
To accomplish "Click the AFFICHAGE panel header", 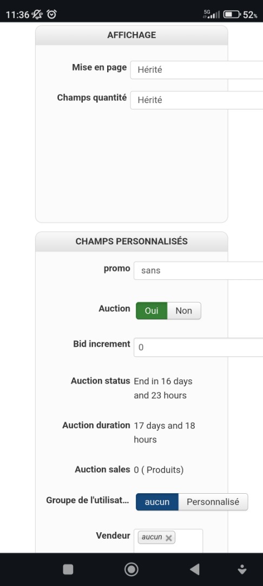I will pos(131,35).
